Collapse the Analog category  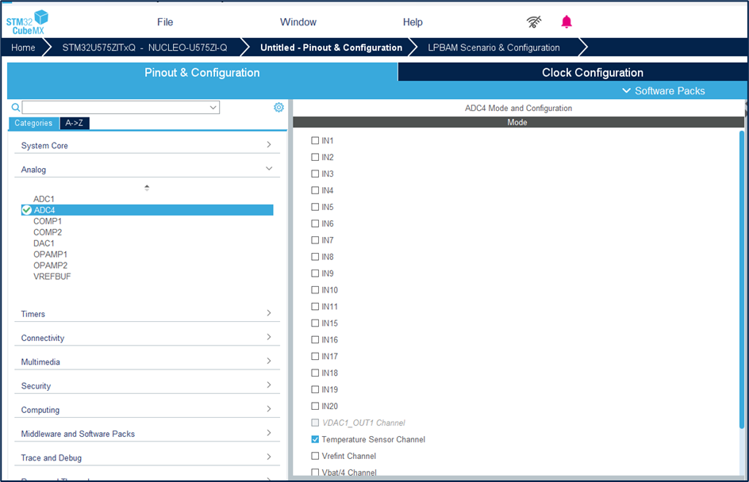[147, 169]
